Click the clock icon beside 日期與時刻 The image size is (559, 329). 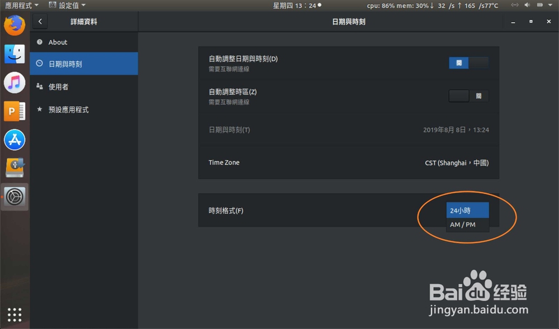[40, 63]
